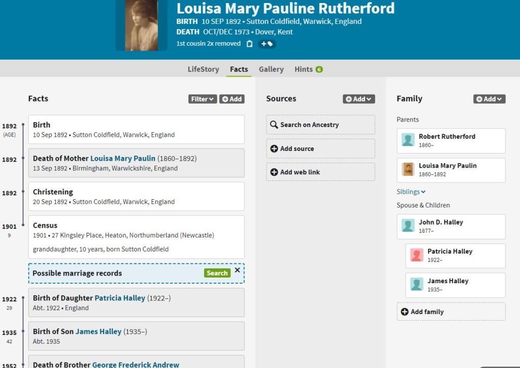Click the clipboard icon beside relationship text
The height and width of the screenshot is (368, 520).
tap(249, 44)
